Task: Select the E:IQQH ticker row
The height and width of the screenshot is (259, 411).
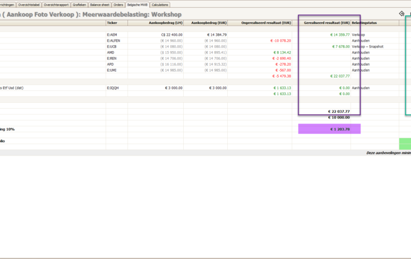Action: point(114,88)
